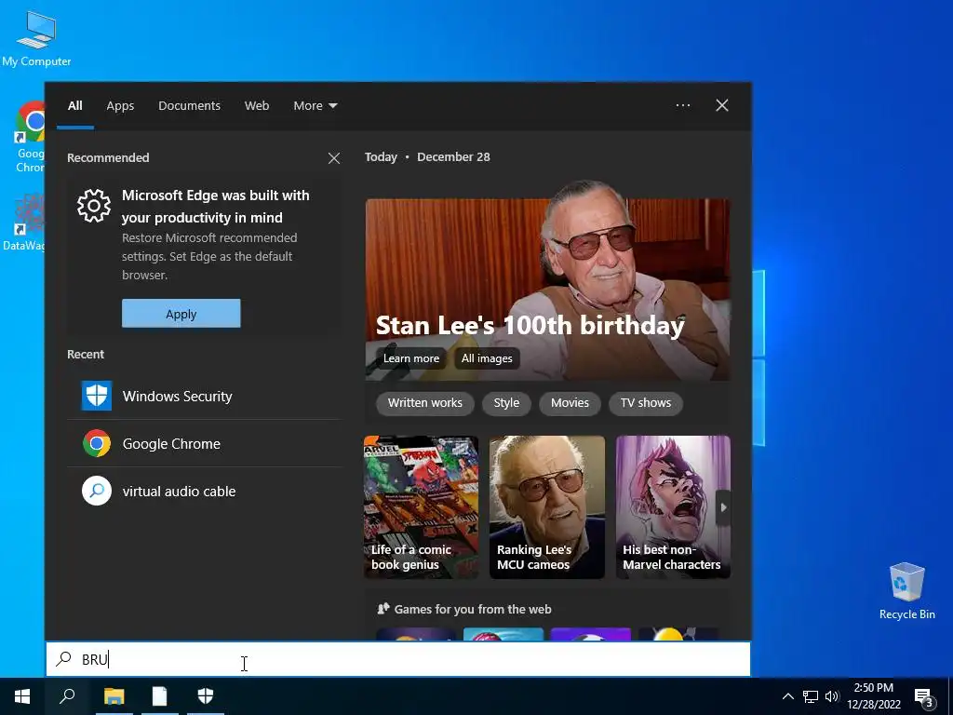The image size is (953, 715).
Task: Click the next arrow on story cards
Action: 723,507
